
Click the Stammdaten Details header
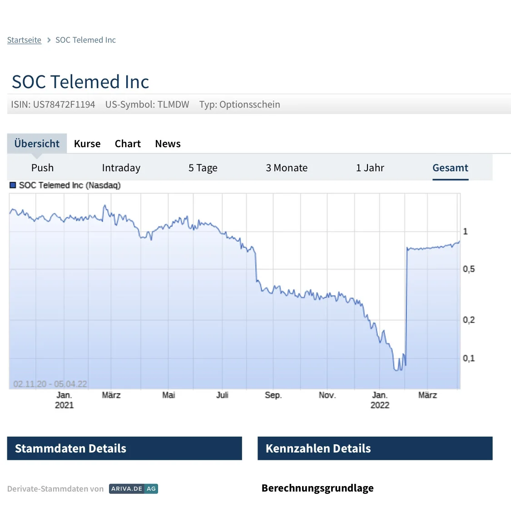(124, 448)
